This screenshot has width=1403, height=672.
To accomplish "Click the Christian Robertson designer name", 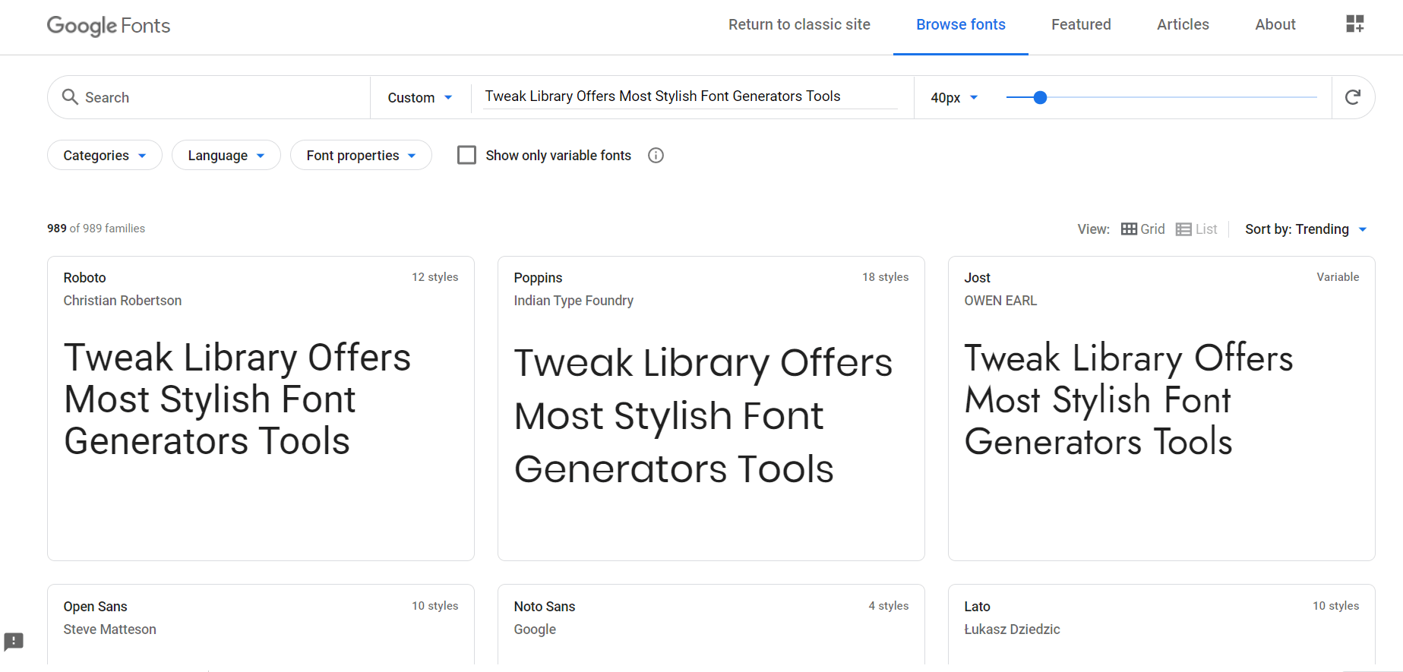I will point(122,301).
